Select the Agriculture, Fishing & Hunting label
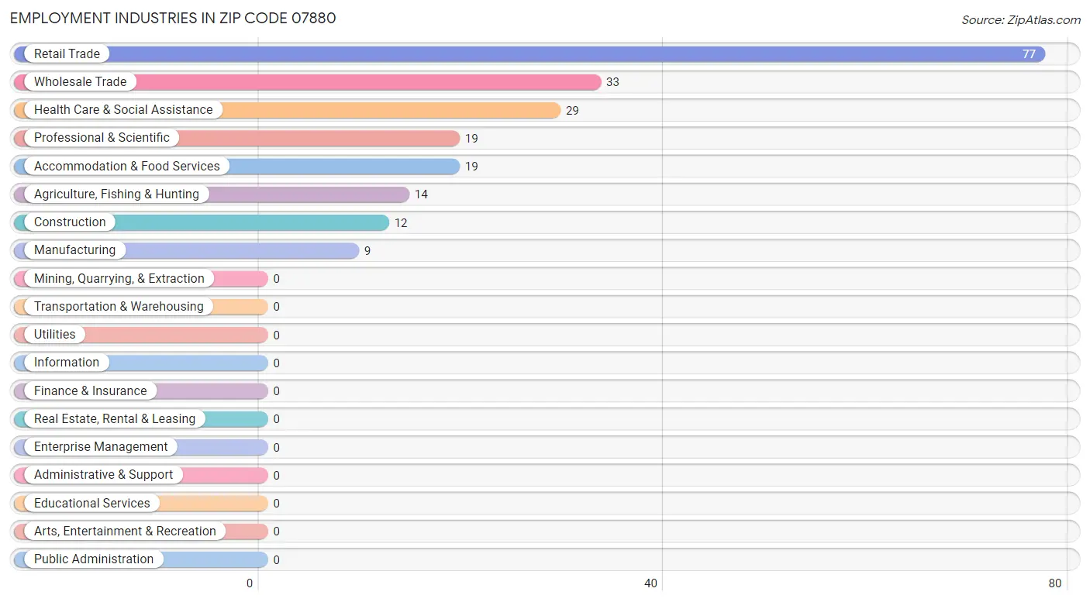This screenshot has width=1090, height=602. 116,194
